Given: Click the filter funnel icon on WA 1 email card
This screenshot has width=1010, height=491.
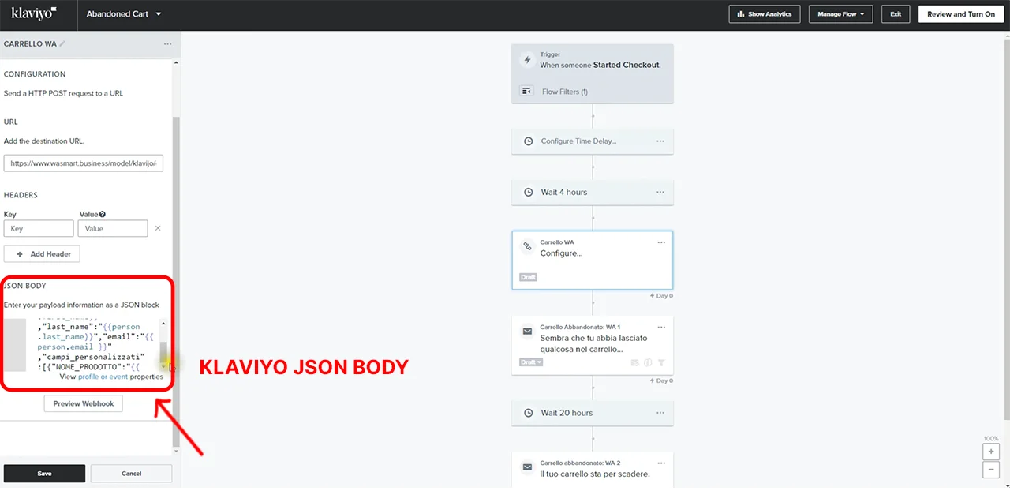Looking at the screenshot, I should click(x=661, y=362).
